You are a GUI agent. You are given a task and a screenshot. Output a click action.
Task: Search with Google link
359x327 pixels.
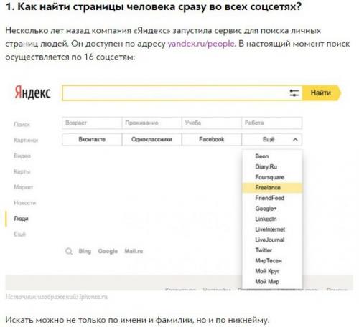(108, 251)
